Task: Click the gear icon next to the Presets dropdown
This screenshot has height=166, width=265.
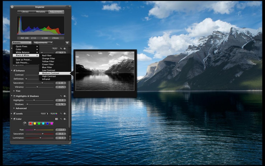Action: pos(67,43)
